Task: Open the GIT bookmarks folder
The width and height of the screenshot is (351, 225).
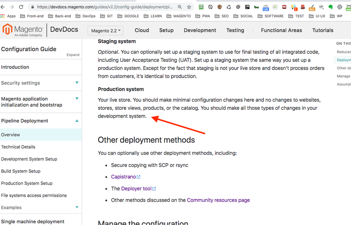Action: (106, 16)
